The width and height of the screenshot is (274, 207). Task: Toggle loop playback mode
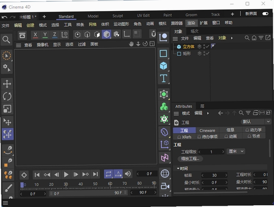109,174
